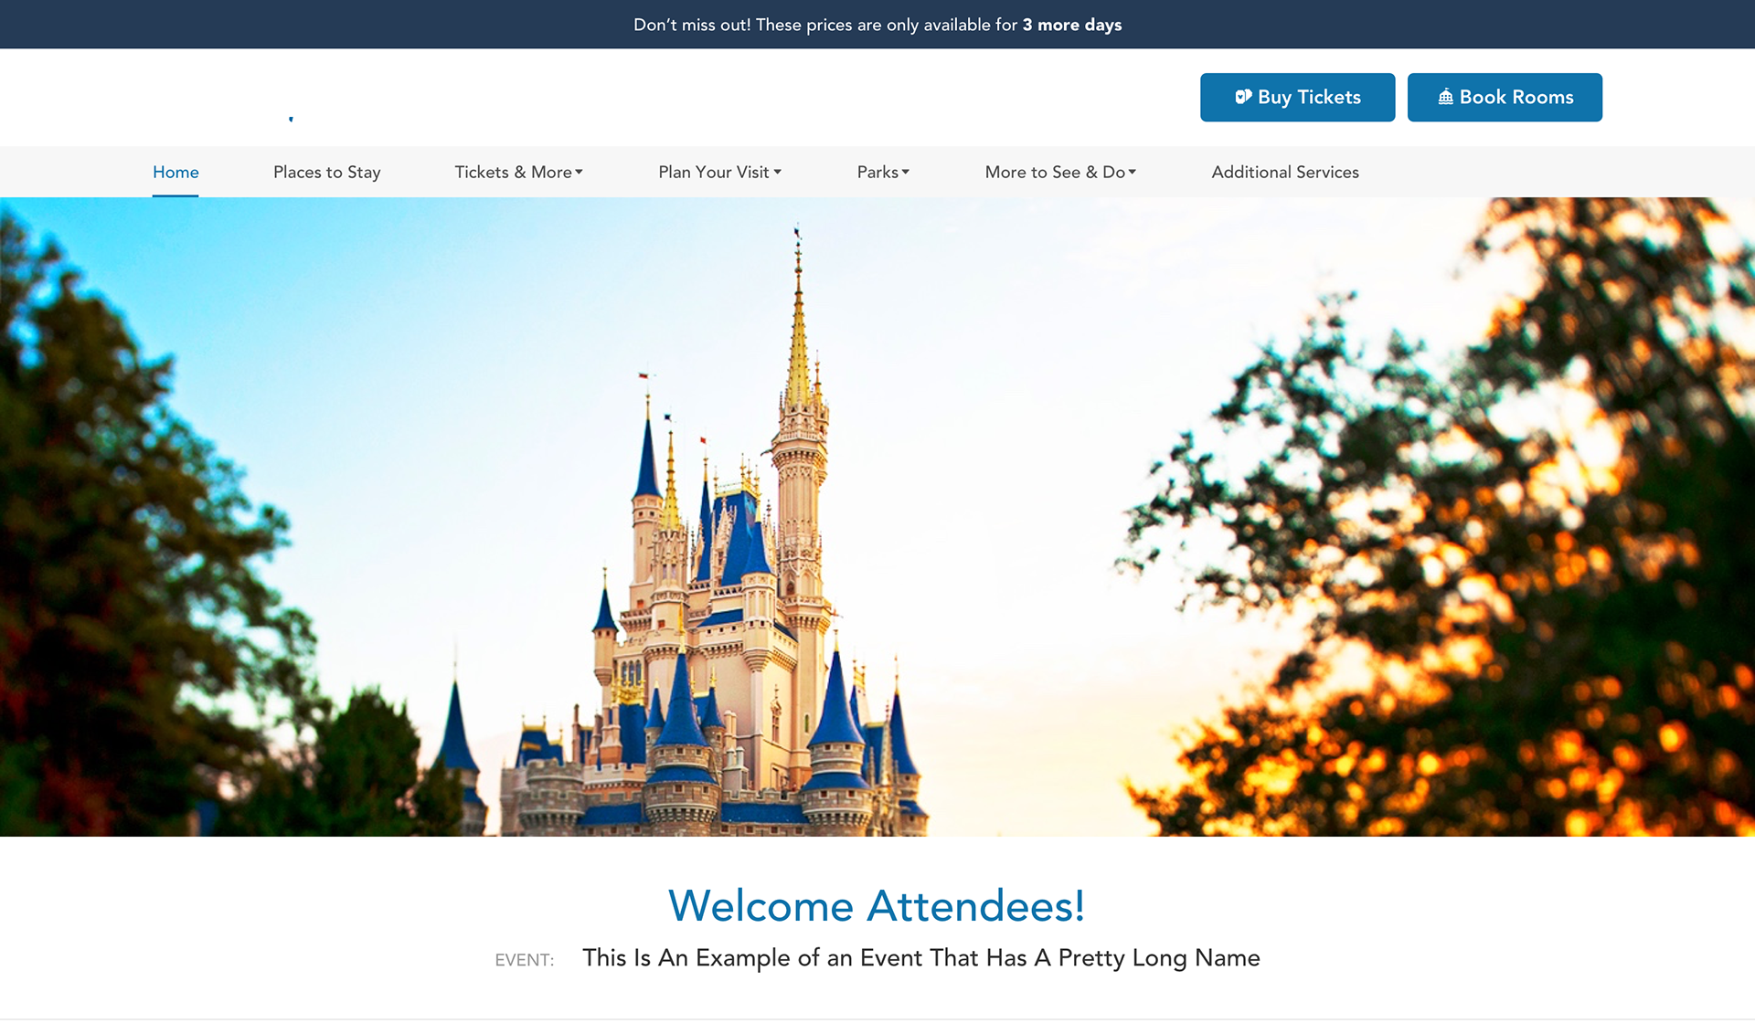
Task: Open the More to See & Do menu
Action: coord(1060,172)
